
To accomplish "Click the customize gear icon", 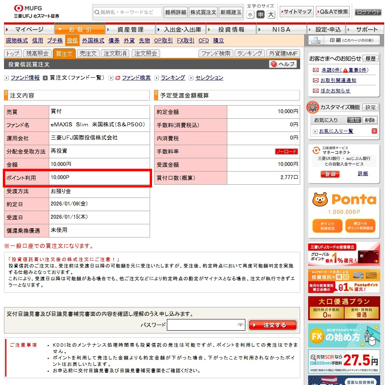I will point(313,108).
